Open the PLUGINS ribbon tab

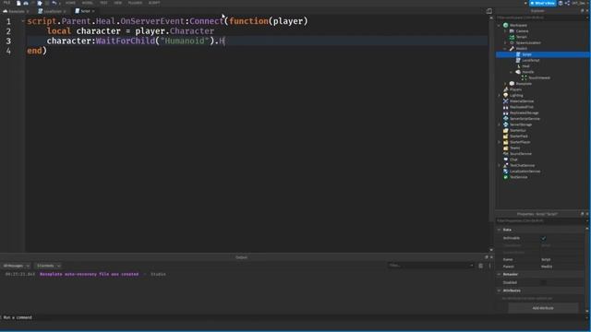pos(136,3)
